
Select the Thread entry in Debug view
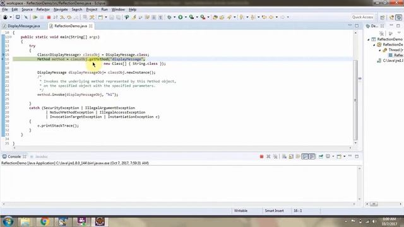[393, 50]
